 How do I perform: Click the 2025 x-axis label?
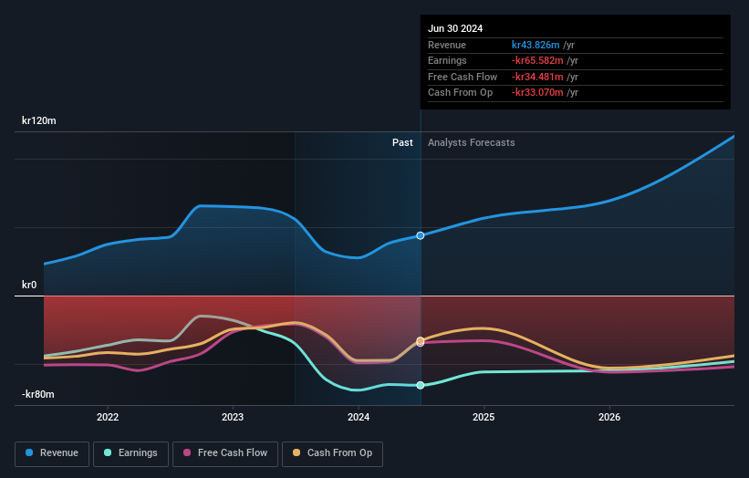coord(484,417)
